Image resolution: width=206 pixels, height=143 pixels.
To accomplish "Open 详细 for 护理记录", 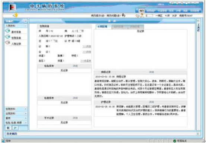I will click(x=151, y=102).
